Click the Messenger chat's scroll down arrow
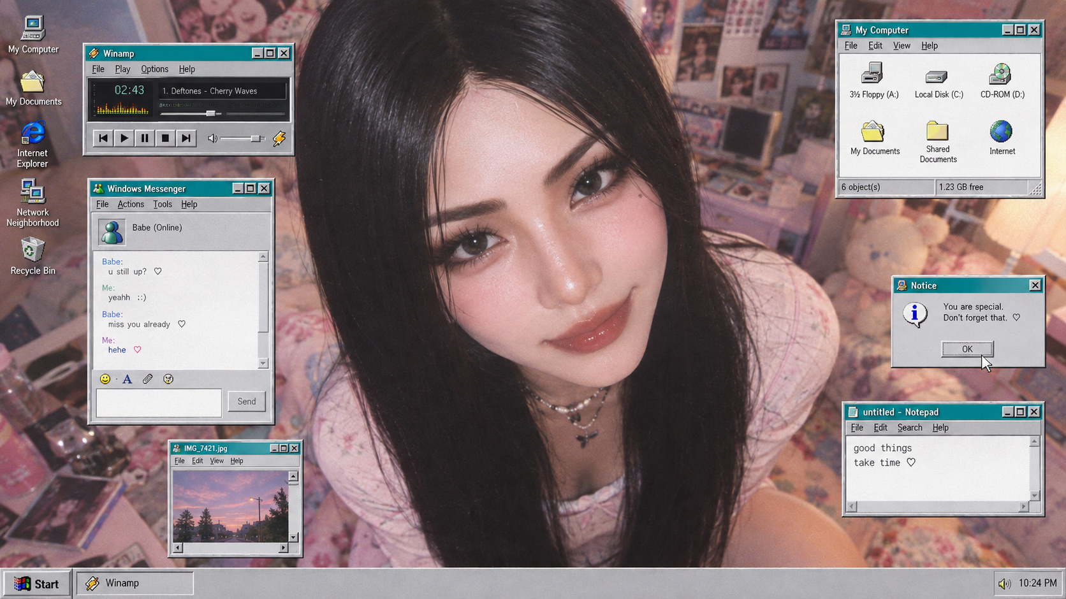 click(x=263, y=363)
